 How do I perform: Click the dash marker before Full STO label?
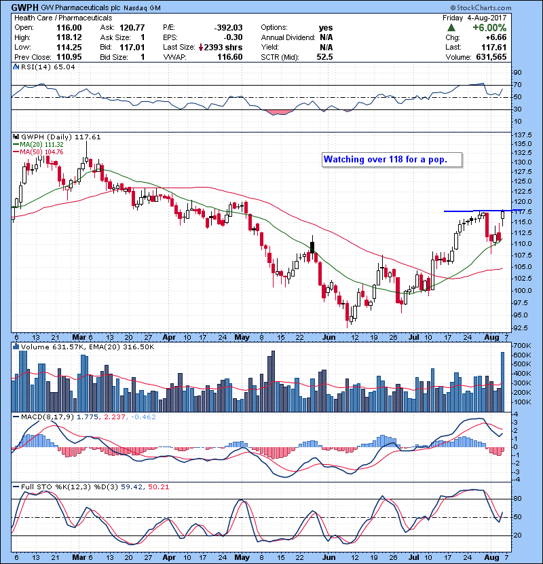tap(16, 487)
